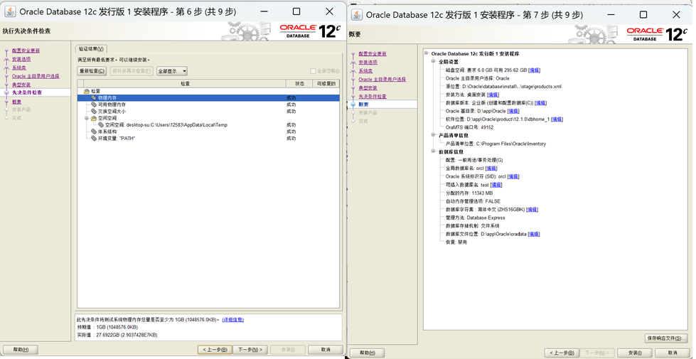The height and width of the screenshot is (359, 696).
Task: Go to 系统类 step in step 6 window
Action: click(x=19, y=68)
